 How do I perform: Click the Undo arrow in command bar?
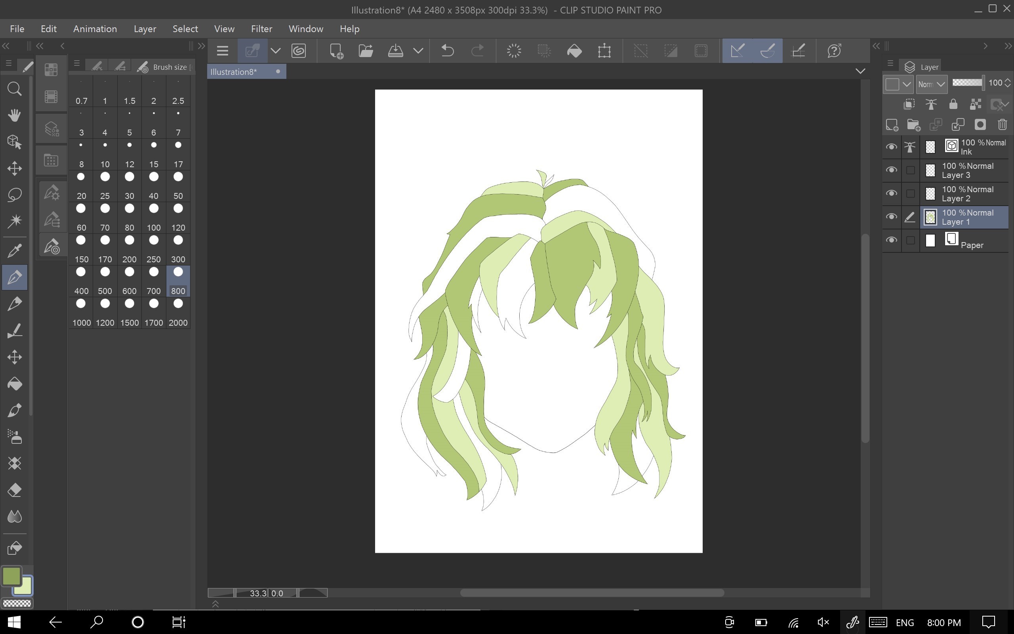(x=448, y=51)
